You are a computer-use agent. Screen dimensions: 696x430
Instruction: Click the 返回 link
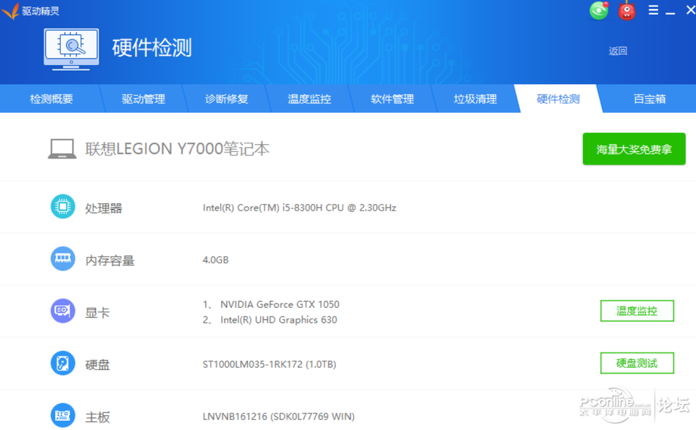[618, 51]
